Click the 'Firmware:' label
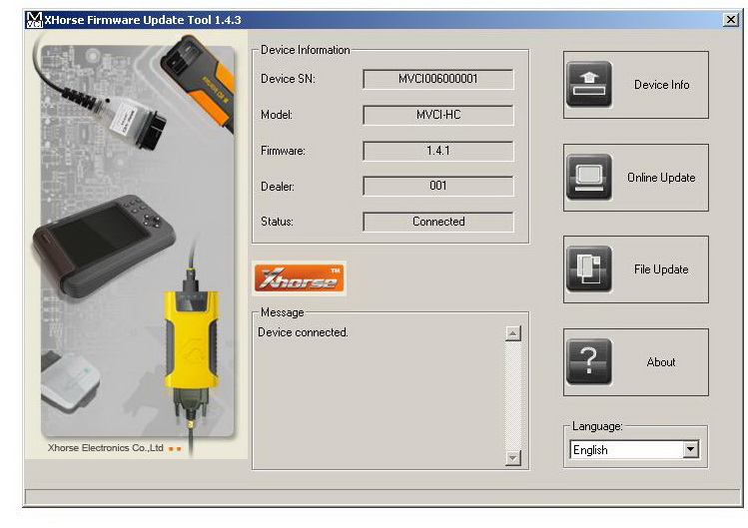 tap(283, 151)
